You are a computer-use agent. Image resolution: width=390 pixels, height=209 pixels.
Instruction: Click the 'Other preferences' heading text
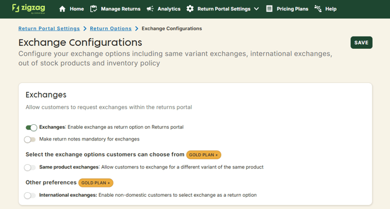point(51,182)
